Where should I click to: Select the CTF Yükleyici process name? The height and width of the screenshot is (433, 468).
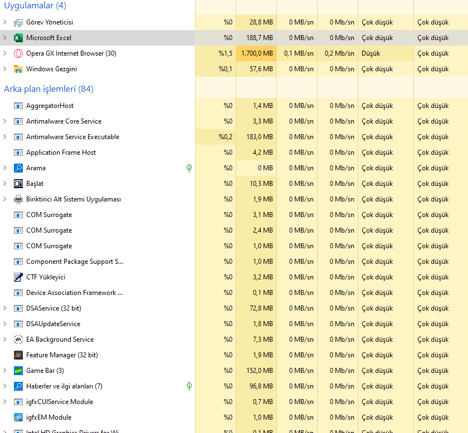[46, 277]
